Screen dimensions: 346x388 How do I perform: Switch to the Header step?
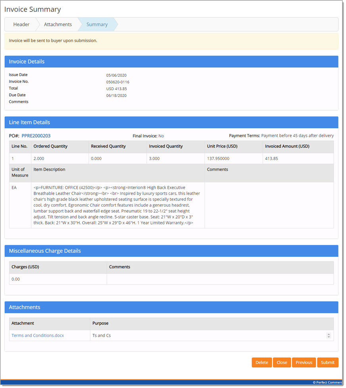pyautogui.click(x=21, y=24)
